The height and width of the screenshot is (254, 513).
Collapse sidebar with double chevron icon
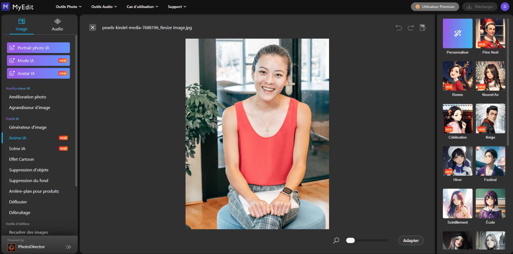click(x=68, y=247)
